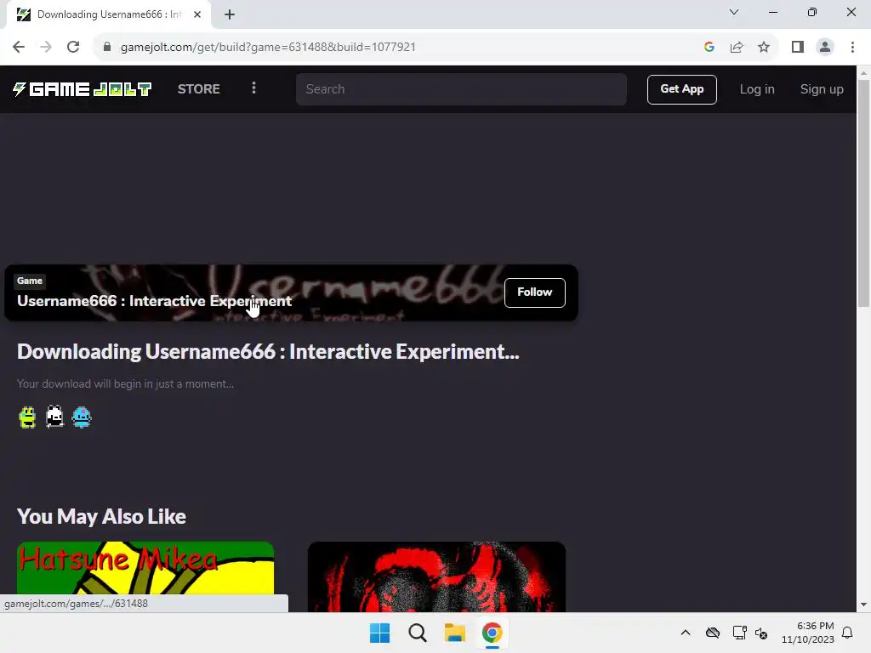Focus the Game Jolt Search field

click(461, 89)
